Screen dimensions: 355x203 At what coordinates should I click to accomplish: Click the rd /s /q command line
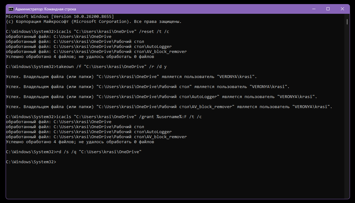(x=73, y=152)
